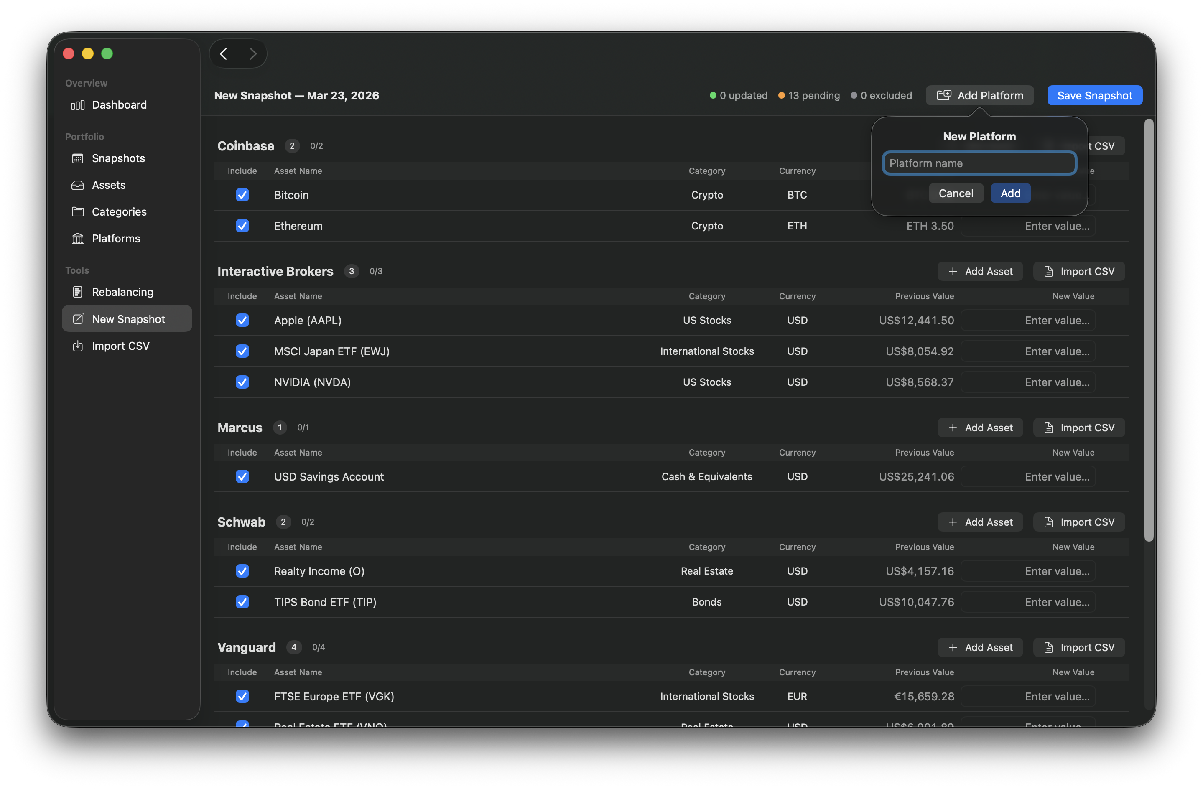The image size is (1203, 789).
Task: Click the 0 updated status indicator
Action: [739, 96]
